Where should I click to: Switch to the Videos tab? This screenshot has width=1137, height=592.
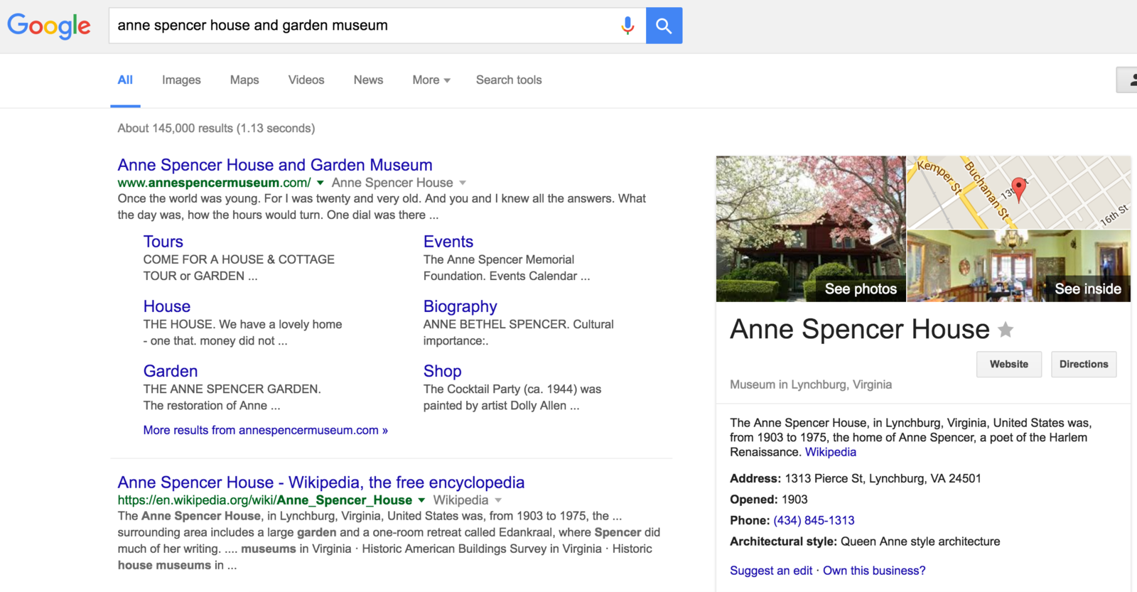[306, 80]
